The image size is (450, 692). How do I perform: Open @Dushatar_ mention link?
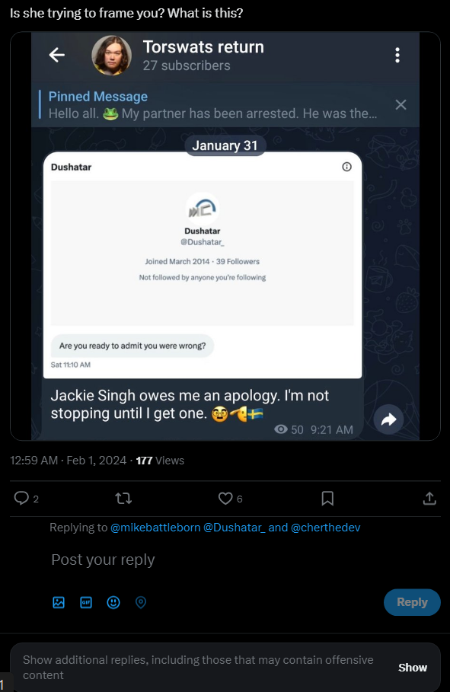[x=234, y=528]
